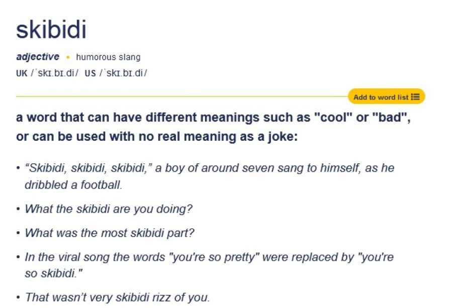Click example "That wasn't very skibidi rizz of you"

(117, 297)
